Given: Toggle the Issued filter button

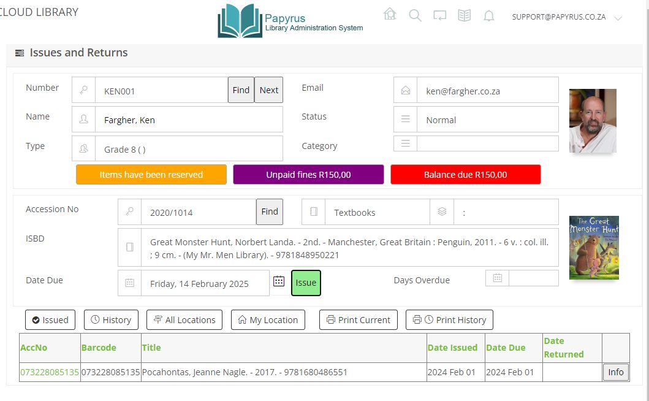Looking at the screenshot, I should tap(50, 320).
